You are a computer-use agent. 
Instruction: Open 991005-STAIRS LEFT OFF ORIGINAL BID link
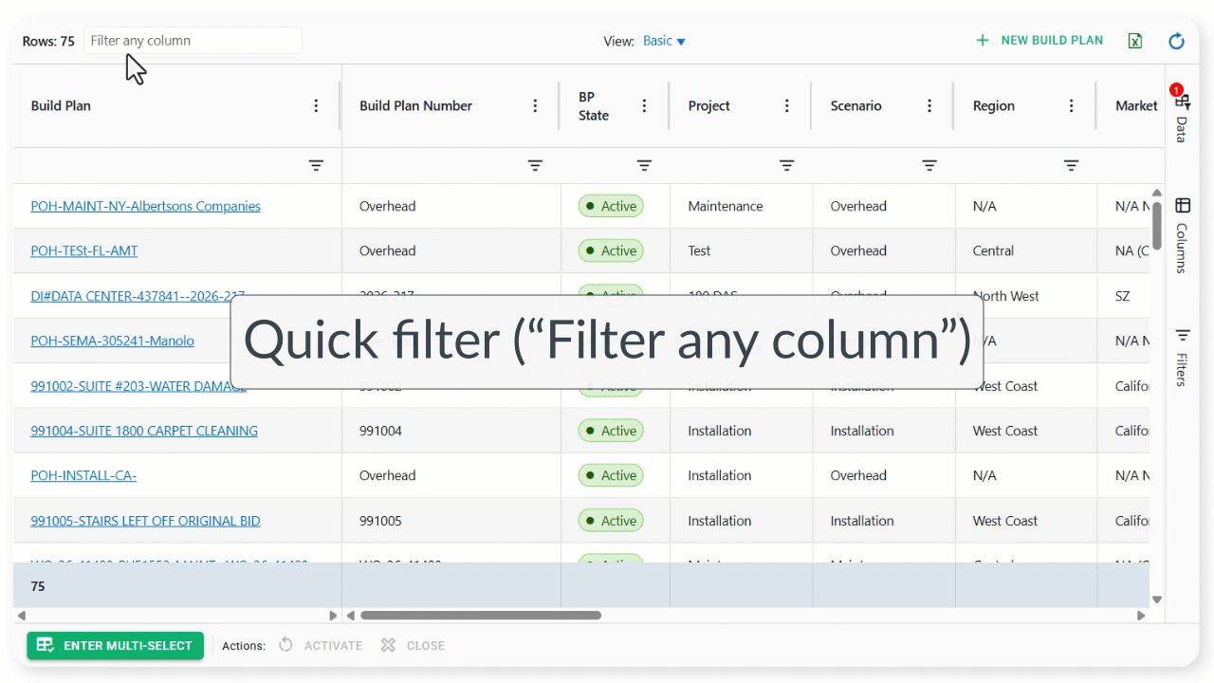145,521
